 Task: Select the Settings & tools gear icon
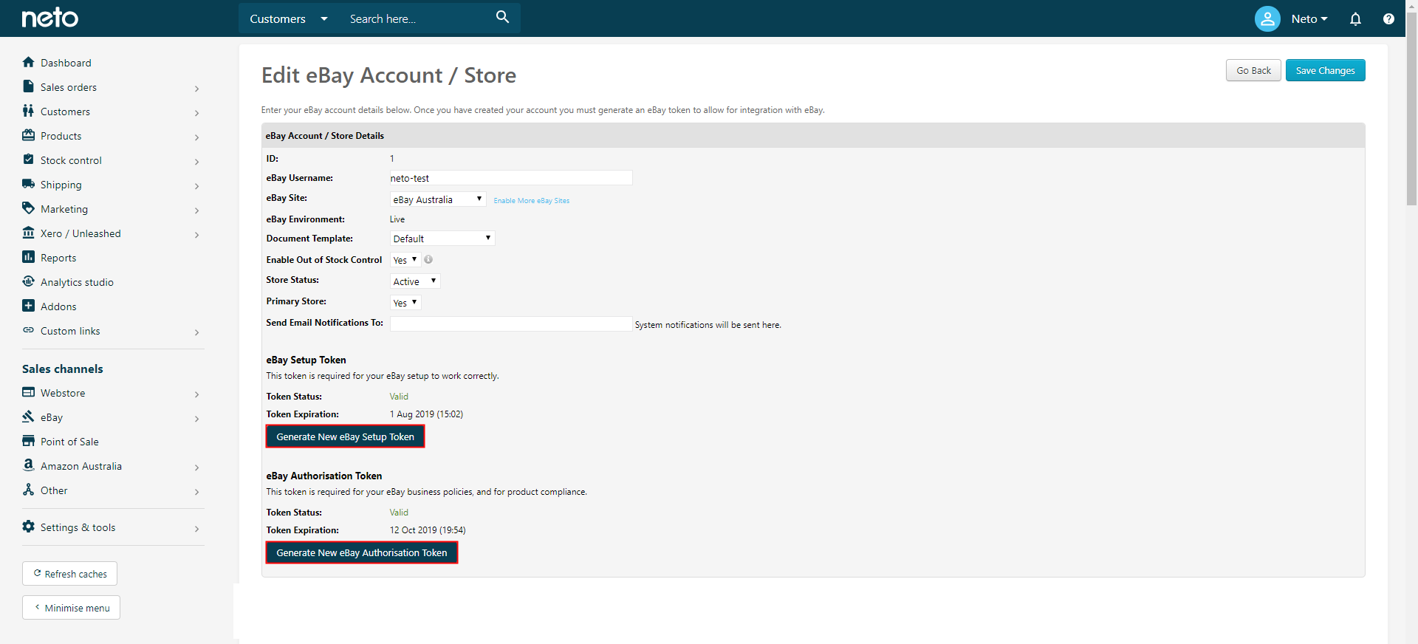point(28,527)
